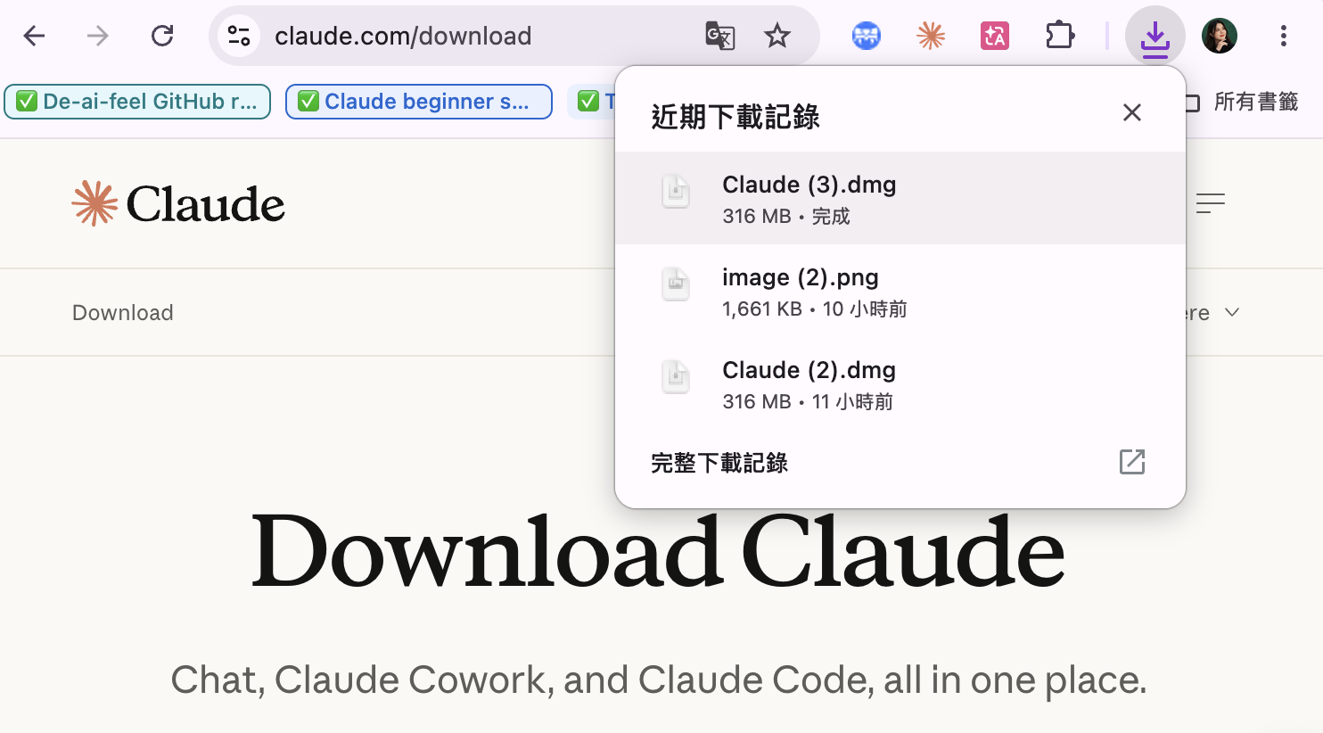
Task: Click the Download Claude heading
Action: pos(659,553)
